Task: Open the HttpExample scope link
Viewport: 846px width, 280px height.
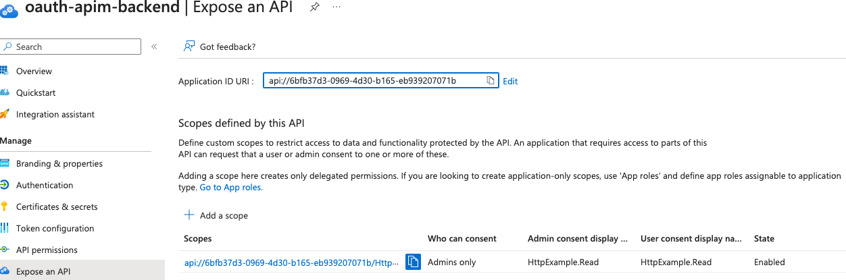Action: 292,262
